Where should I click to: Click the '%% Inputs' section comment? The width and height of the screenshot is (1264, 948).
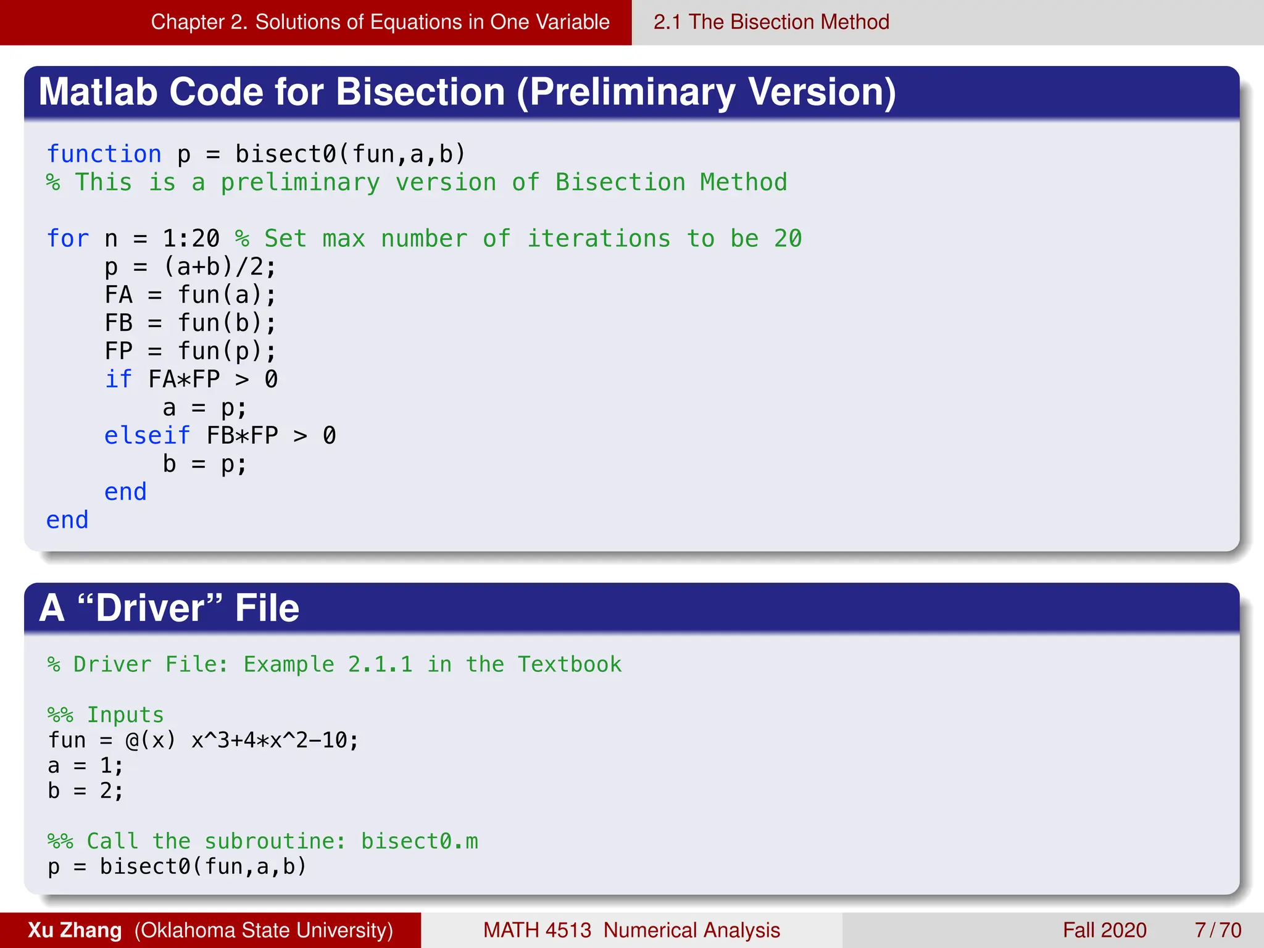tap(106, 715)
